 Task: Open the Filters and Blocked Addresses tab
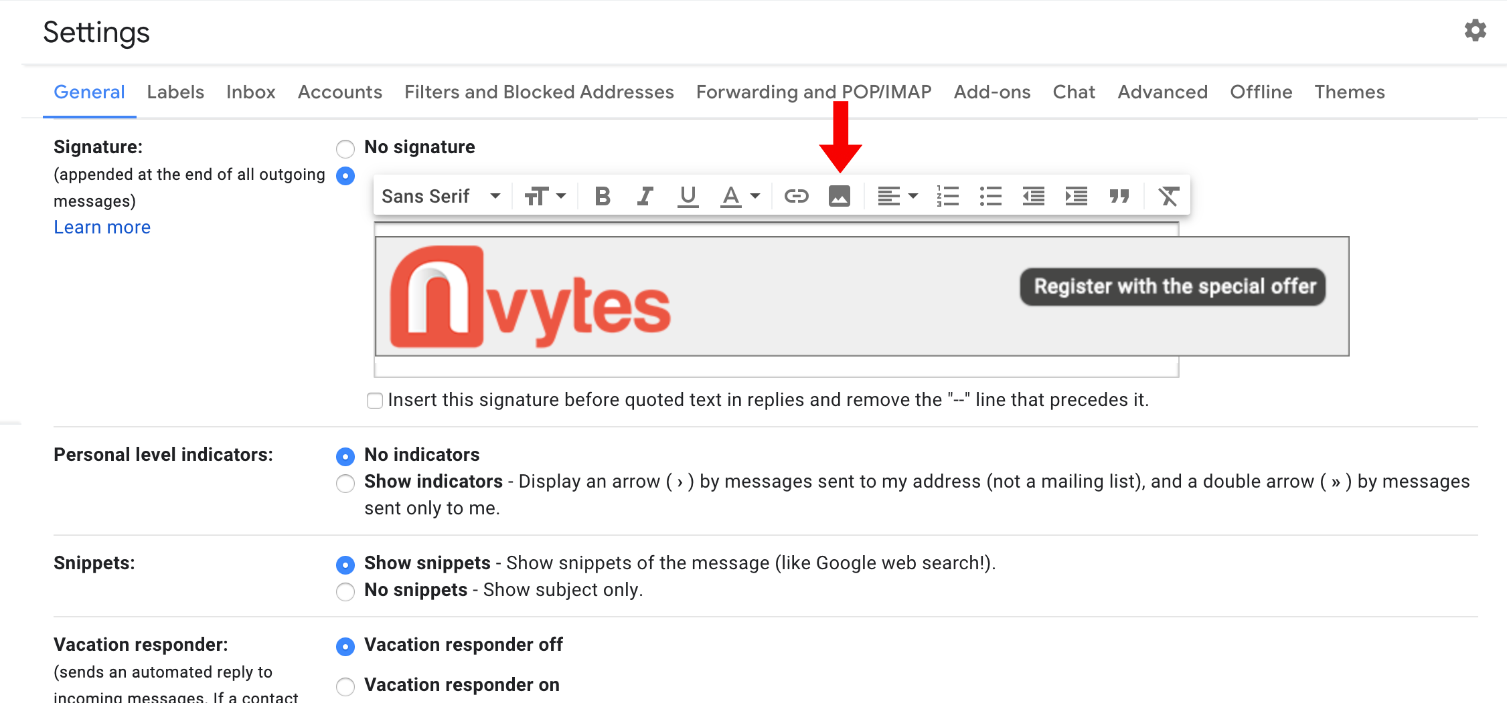539,92
